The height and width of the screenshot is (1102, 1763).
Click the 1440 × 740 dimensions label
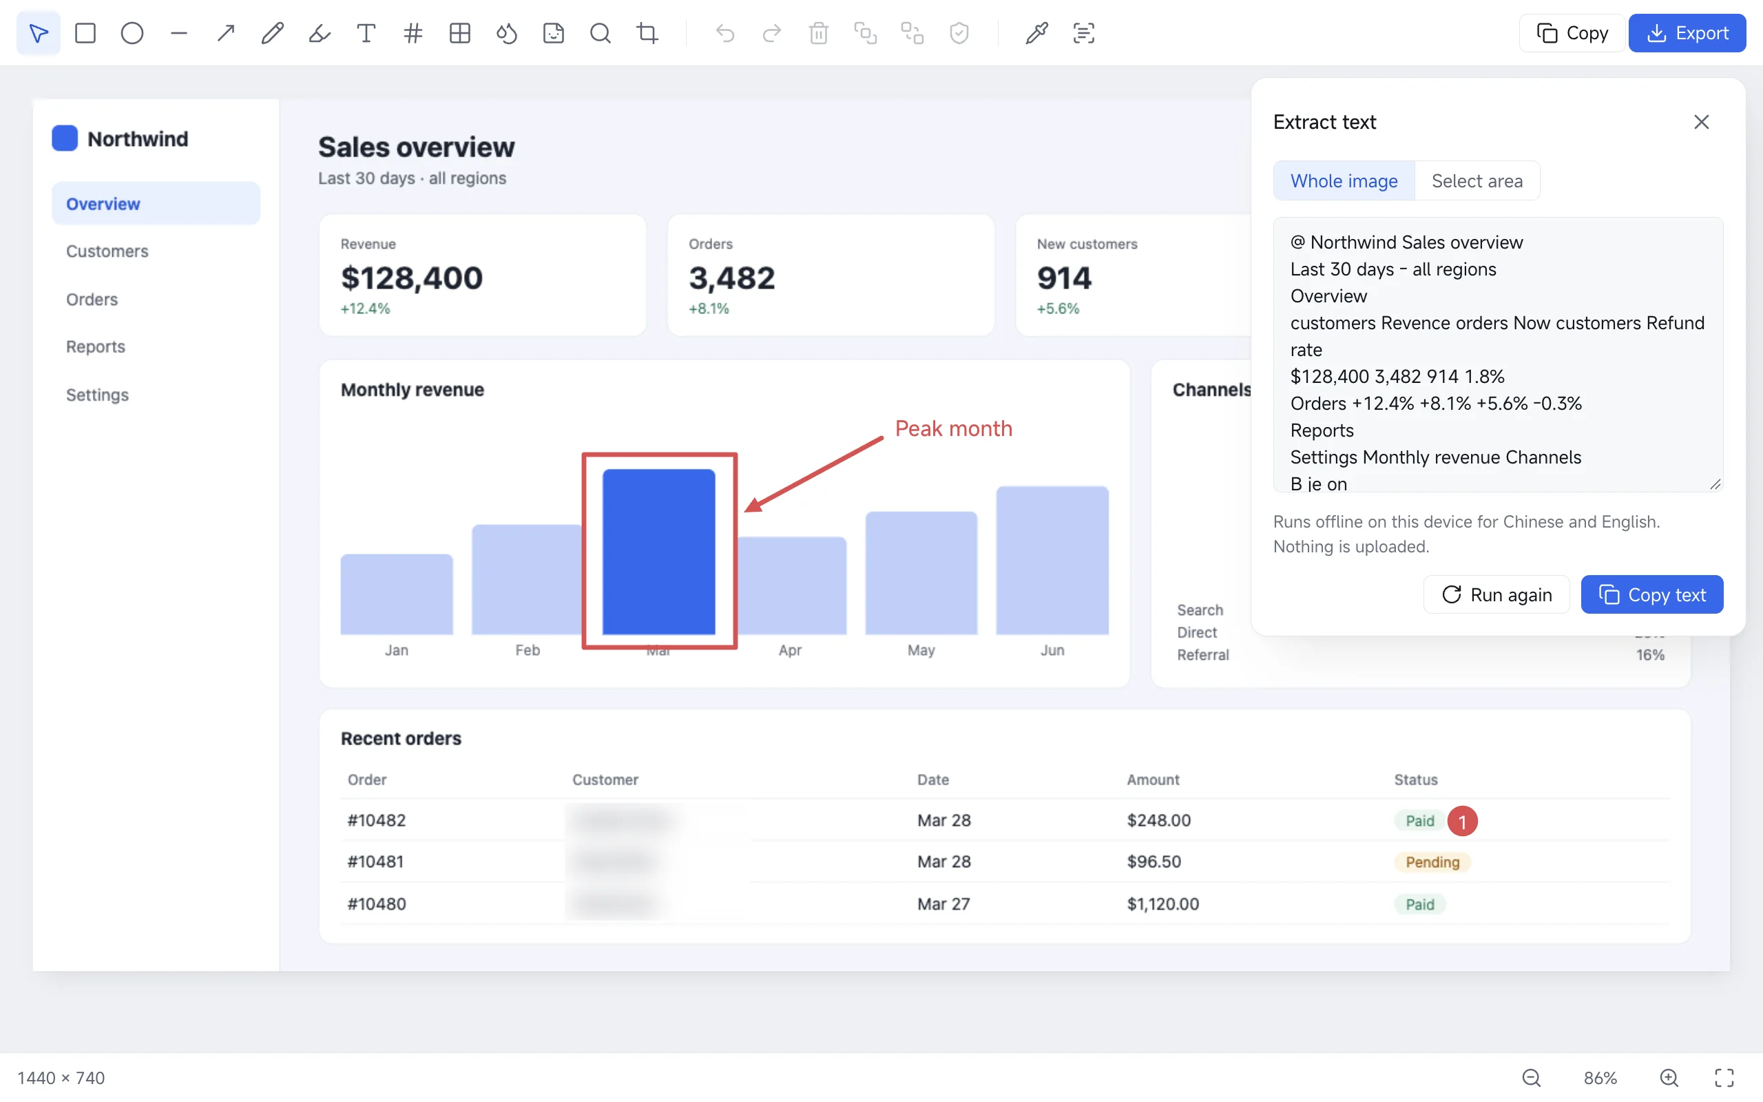(61, 1077)
